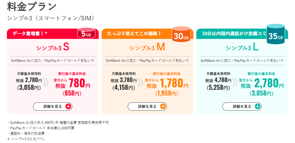Click the orange plus icon in the シンプル3 M card

[163, 107]
